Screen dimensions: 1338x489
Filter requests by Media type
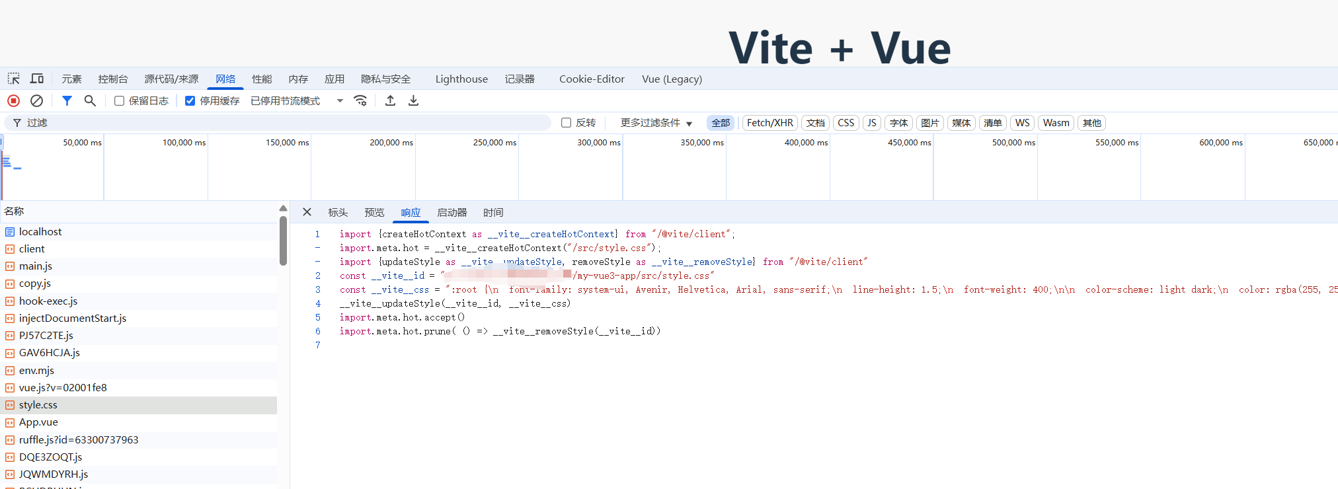coord(961,123)
